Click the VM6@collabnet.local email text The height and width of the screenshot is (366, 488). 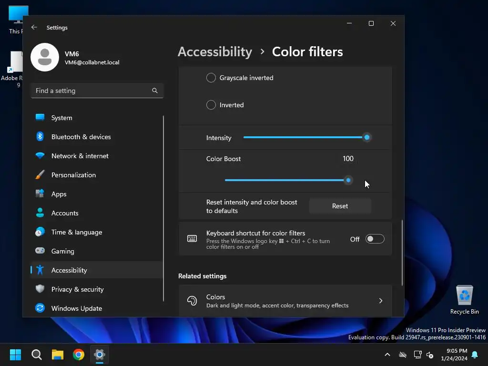tap(92, 62)
